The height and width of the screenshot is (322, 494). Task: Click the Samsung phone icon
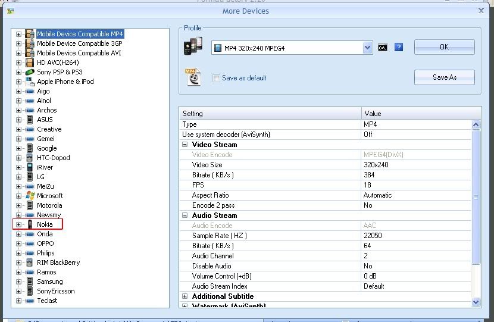pos(30,282)
